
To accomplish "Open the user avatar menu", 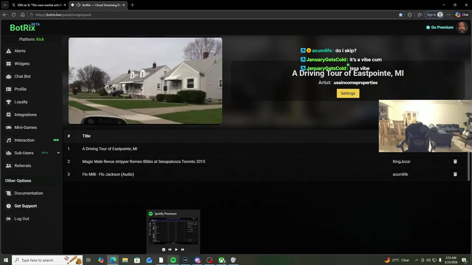I will coord(462,27).
